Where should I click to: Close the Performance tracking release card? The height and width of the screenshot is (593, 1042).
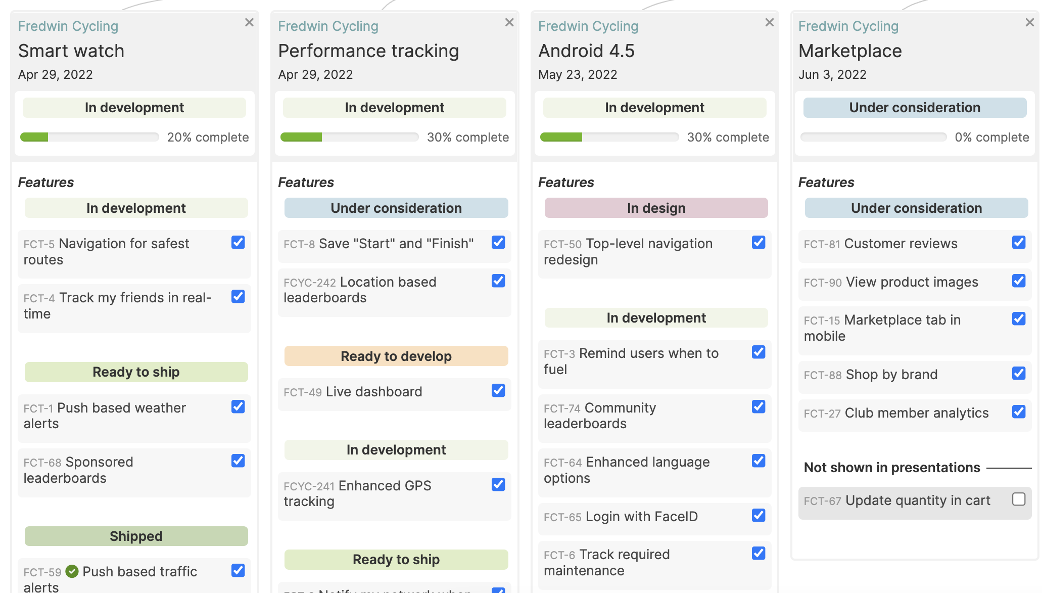click(x=509, y=23)
